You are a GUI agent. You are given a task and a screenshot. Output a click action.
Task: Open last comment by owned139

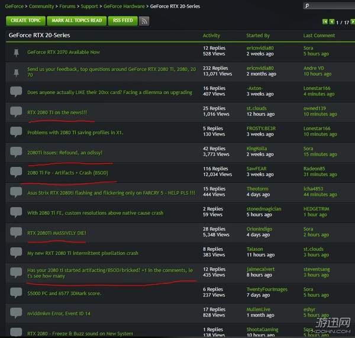click(315, 108)
